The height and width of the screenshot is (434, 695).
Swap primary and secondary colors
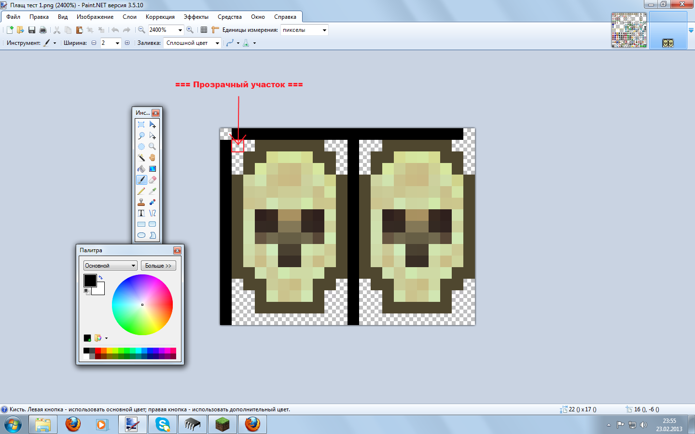(x=100, y=277)
